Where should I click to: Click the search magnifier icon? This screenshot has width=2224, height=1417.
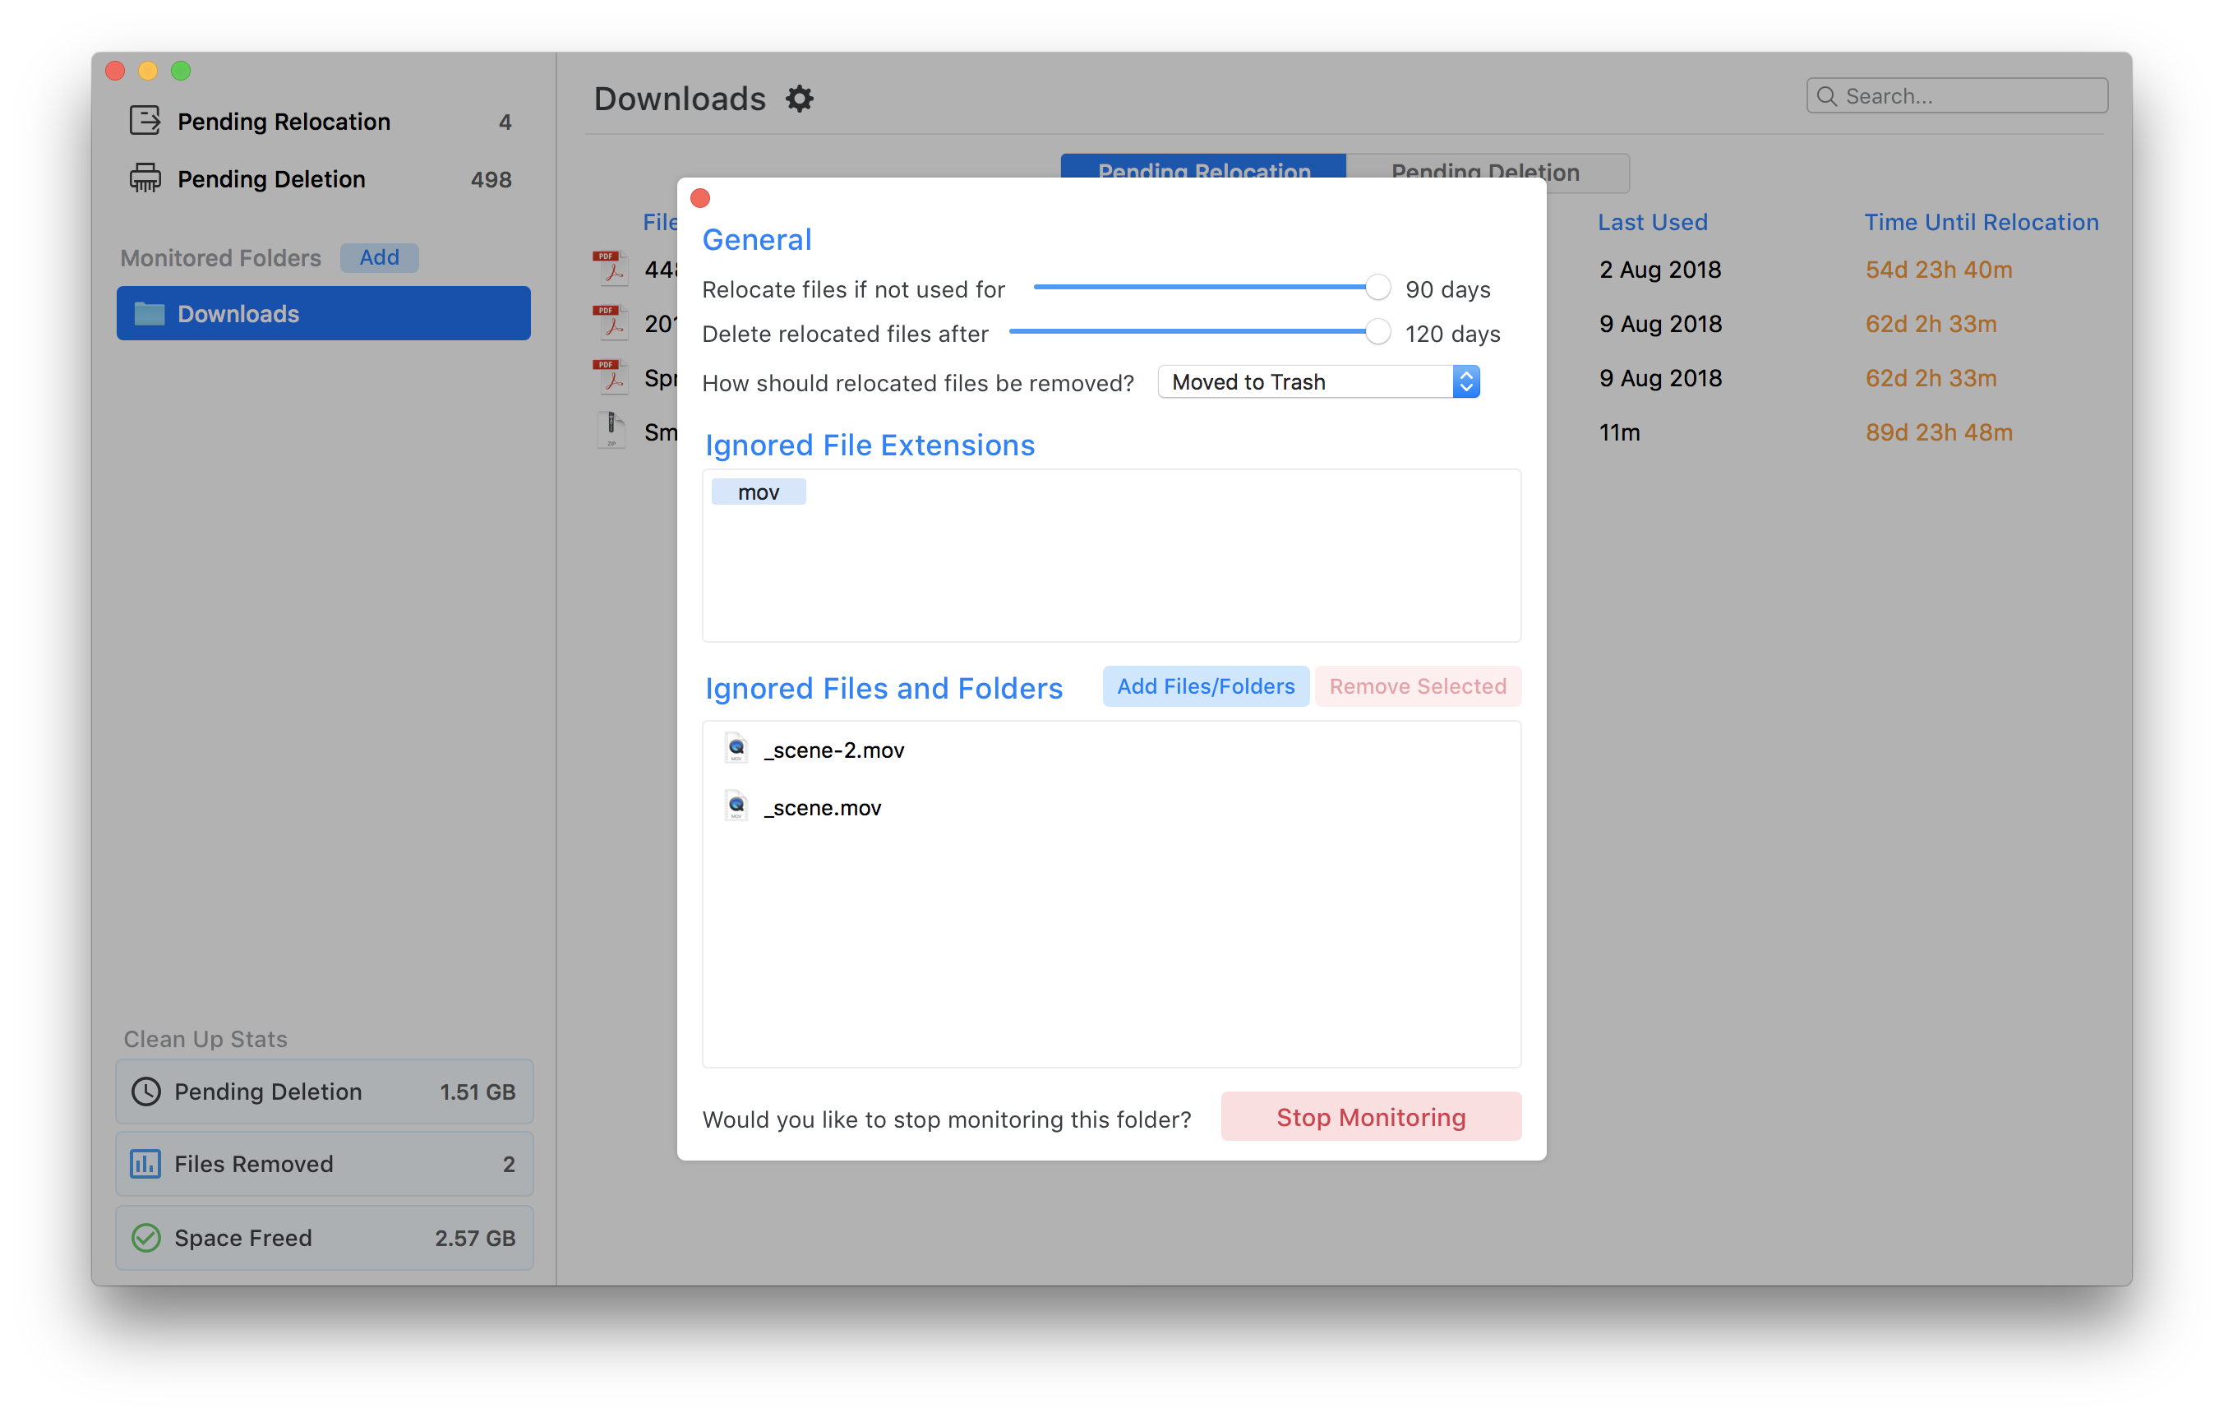click(1826, 96)
